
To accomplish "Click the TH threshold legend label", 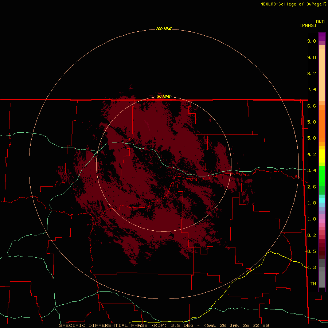I will coord(313,284).
